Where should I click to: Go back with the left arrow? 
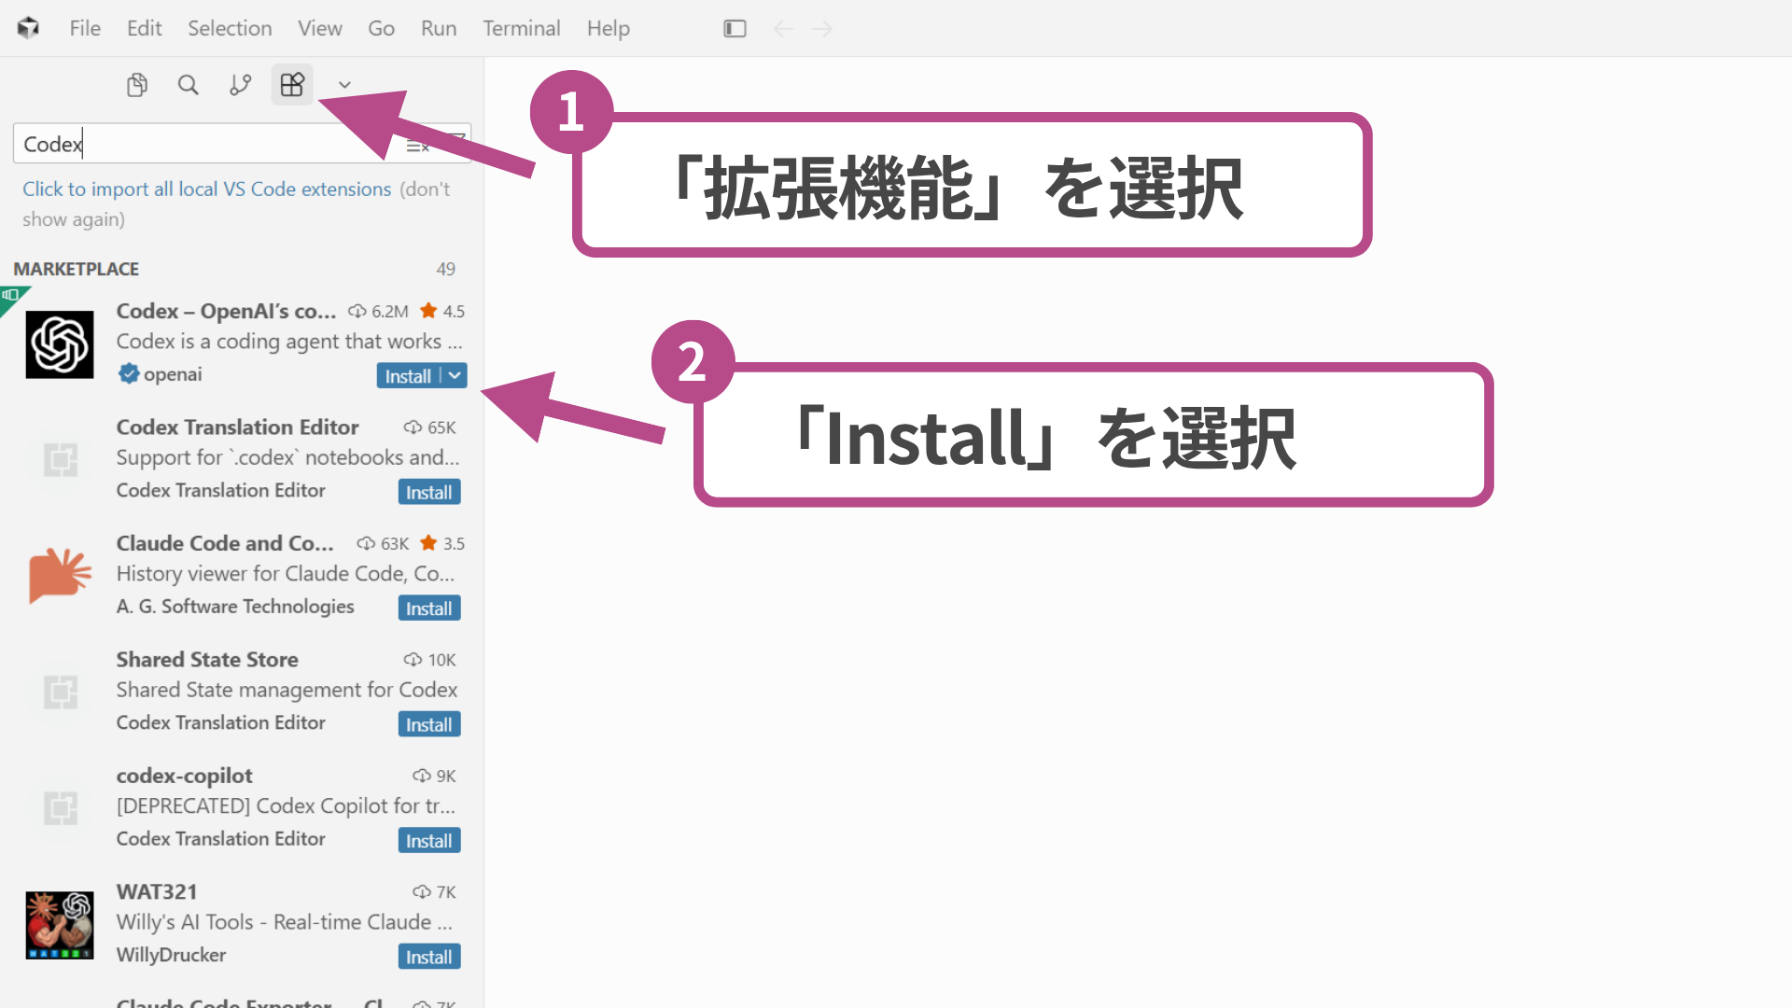783,28
